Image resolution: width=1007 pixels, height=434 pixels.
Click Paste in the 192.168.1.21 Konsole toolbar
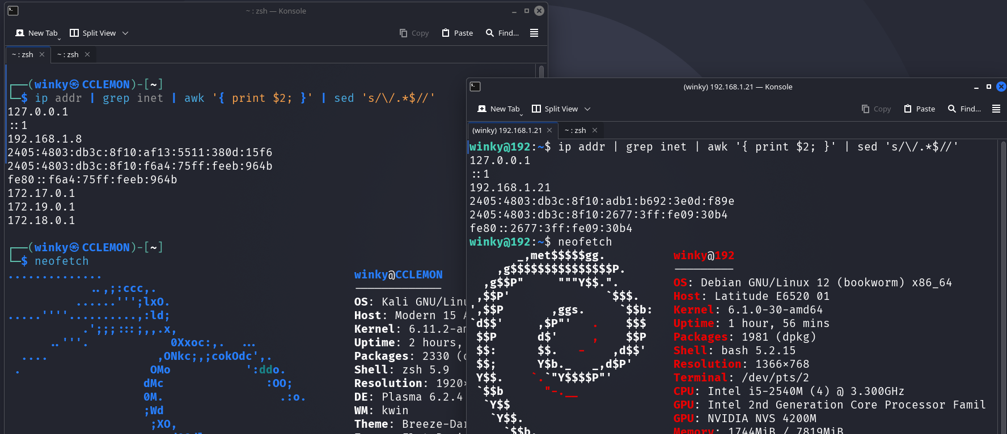(919, 109)
